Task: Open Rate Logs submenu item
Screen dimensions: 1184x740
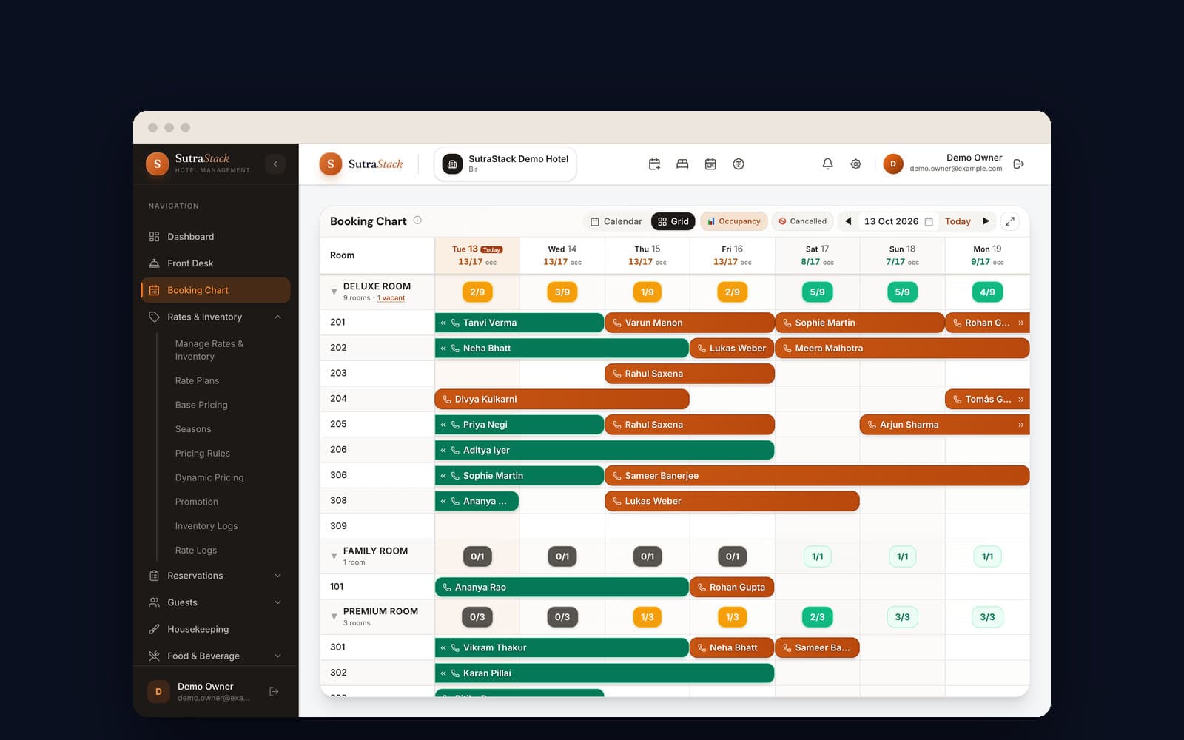Action: 196,551
